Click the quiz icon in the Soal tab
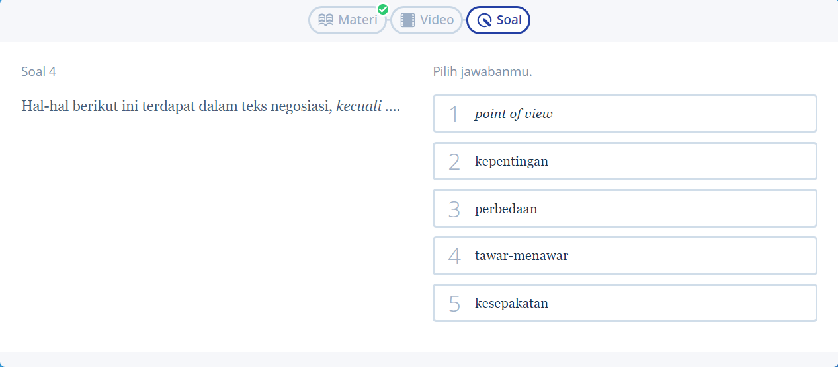The image size is (838, 367). point(484,20)
